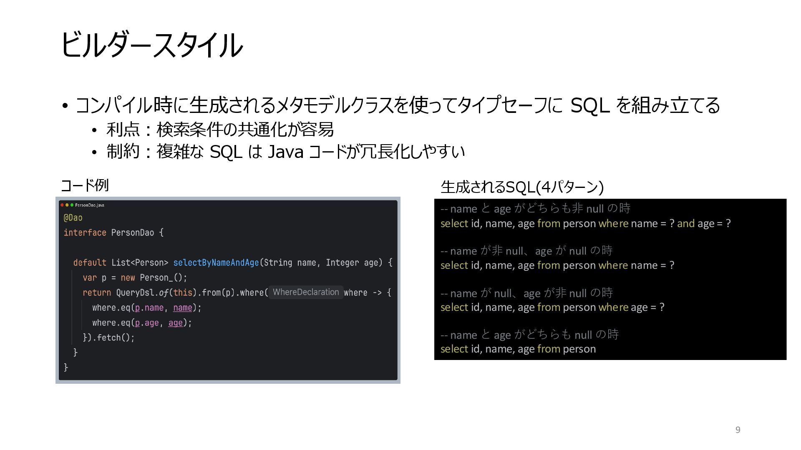Click the コード例 label
Viewport: 801px width, 450px height.
[85, 185]
